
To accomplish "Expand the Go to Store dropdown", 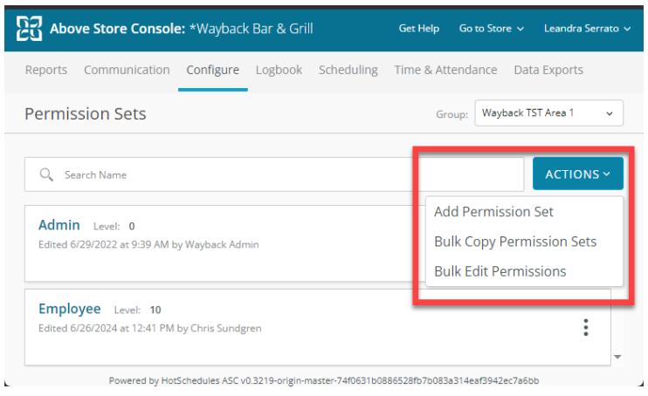I will (x=492, y=29).
